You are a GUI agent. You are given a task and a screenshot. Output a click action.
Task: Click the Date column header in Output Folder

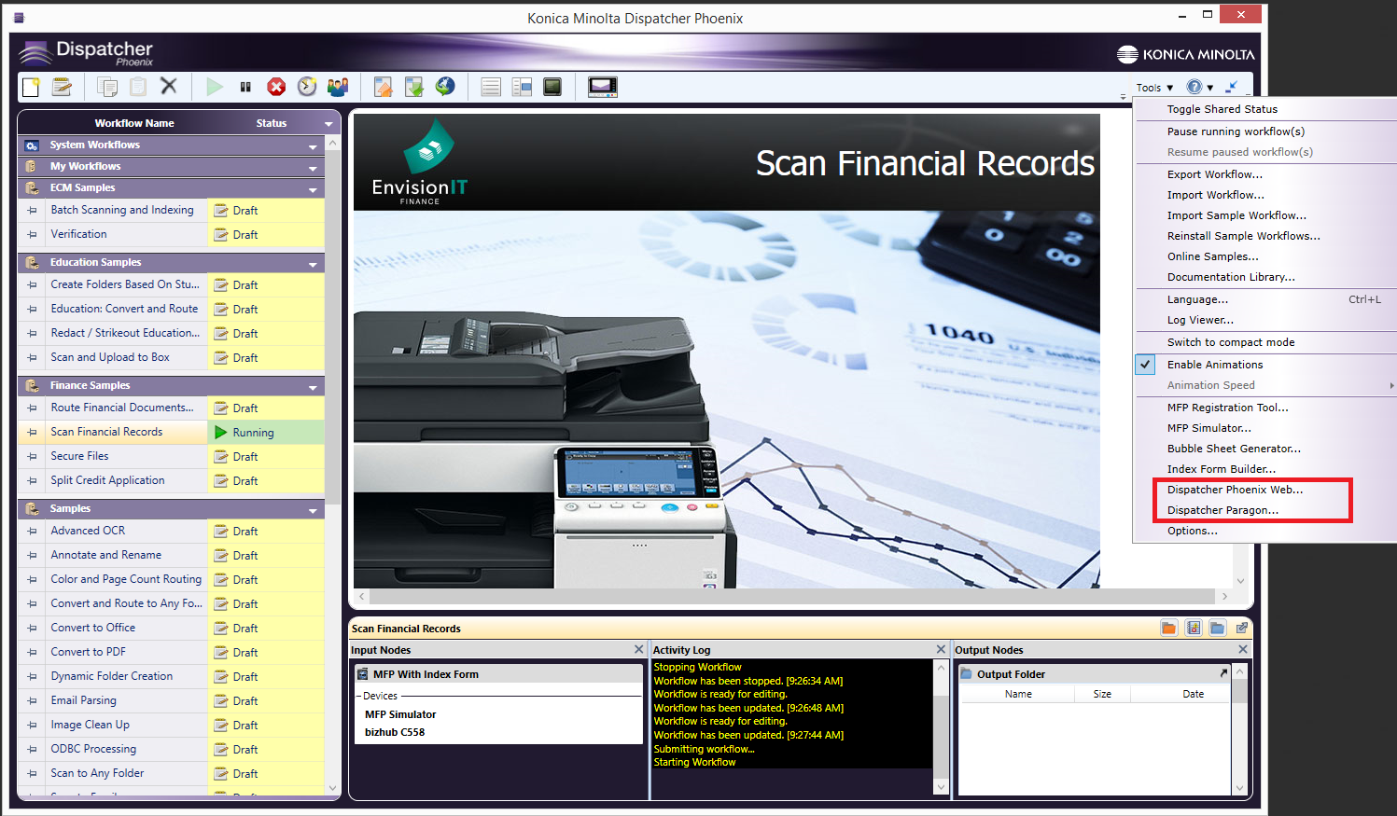(x=1193, y=694)
